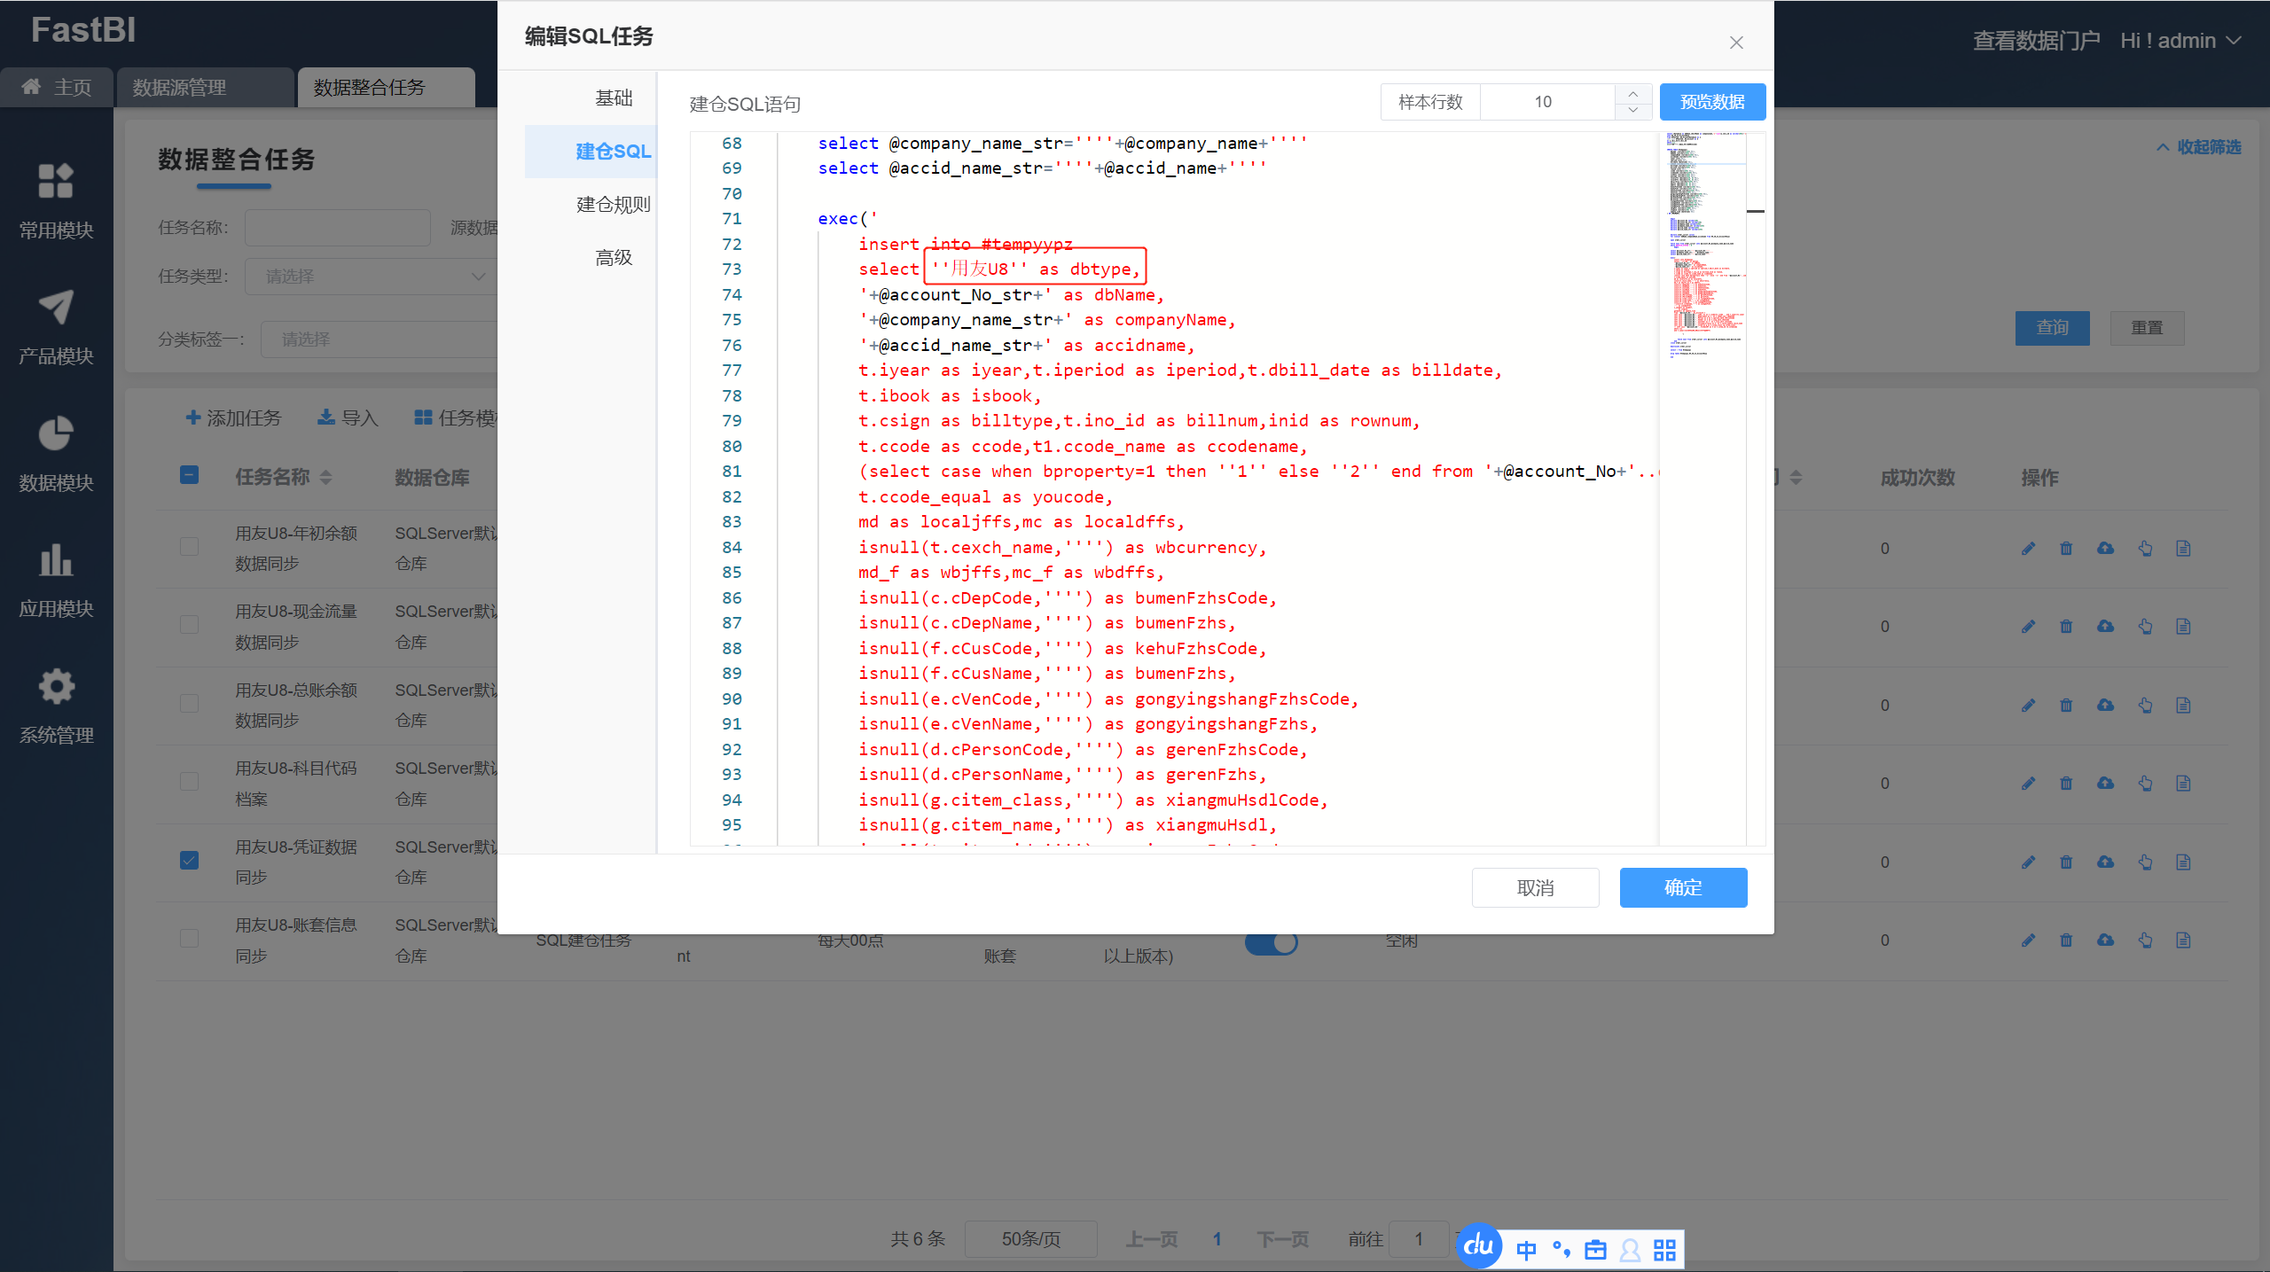Click the edit pencil icon for 用友U8-年初余额 row

tap(2028, 549)
